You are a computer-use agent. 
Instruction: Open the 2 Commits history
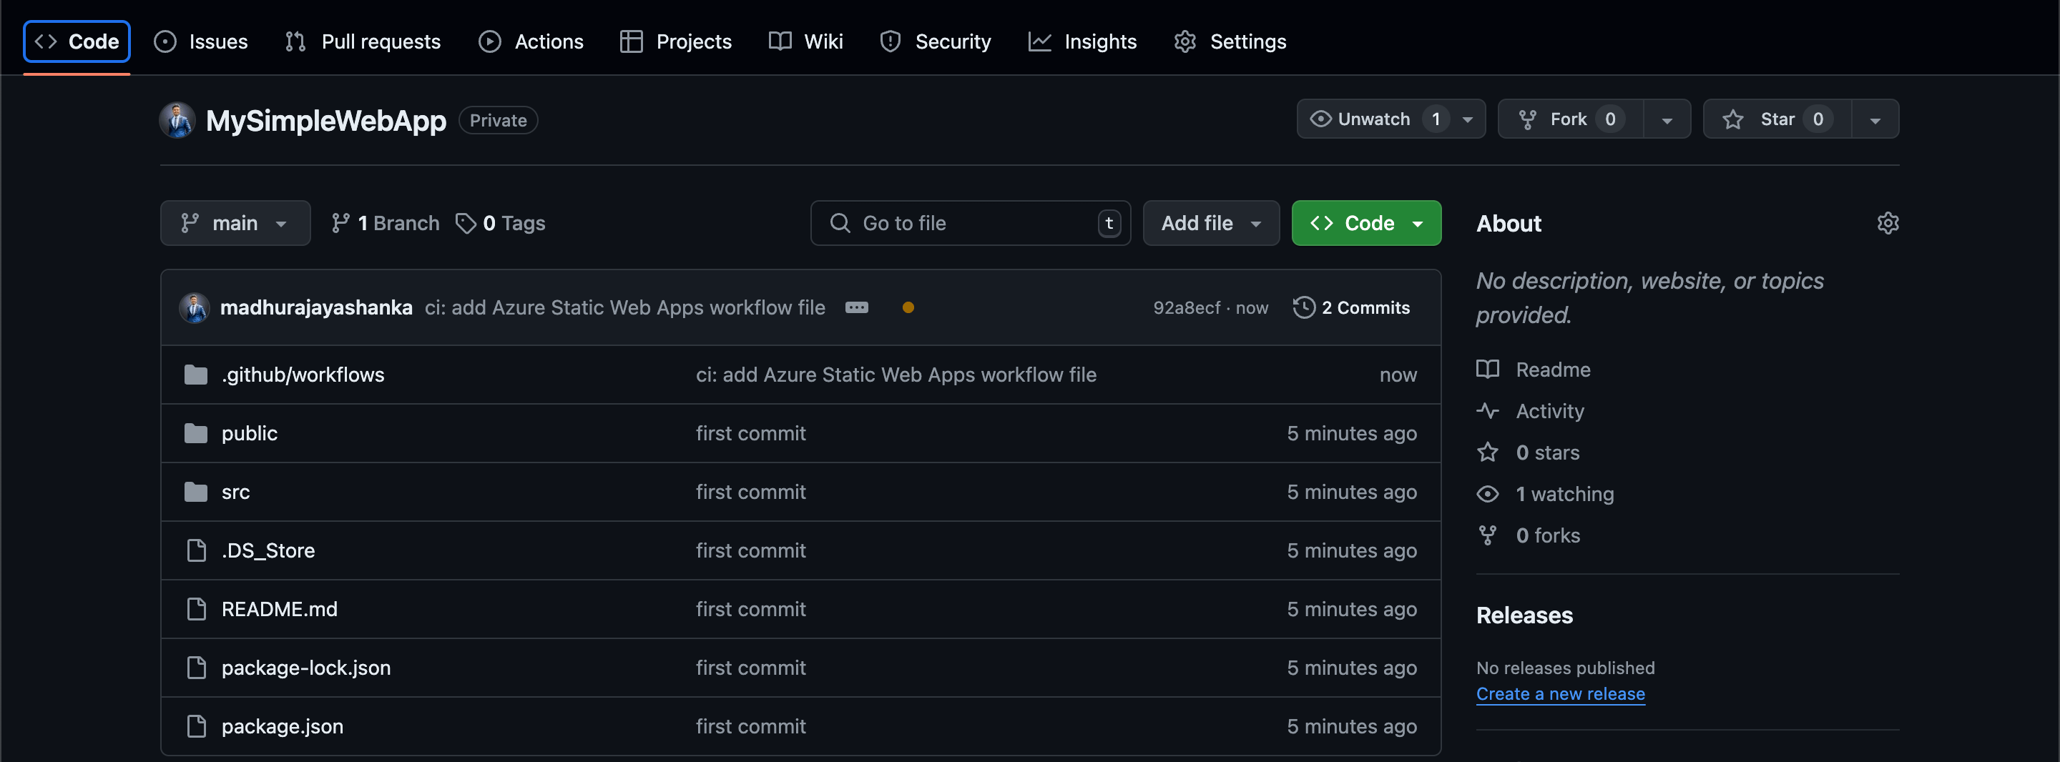click(x=1350, y=308)
